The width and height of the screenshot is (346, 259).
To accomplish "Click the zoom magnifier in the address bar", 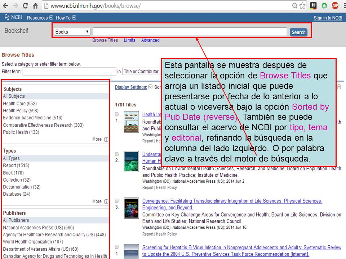I will point(294,6).
